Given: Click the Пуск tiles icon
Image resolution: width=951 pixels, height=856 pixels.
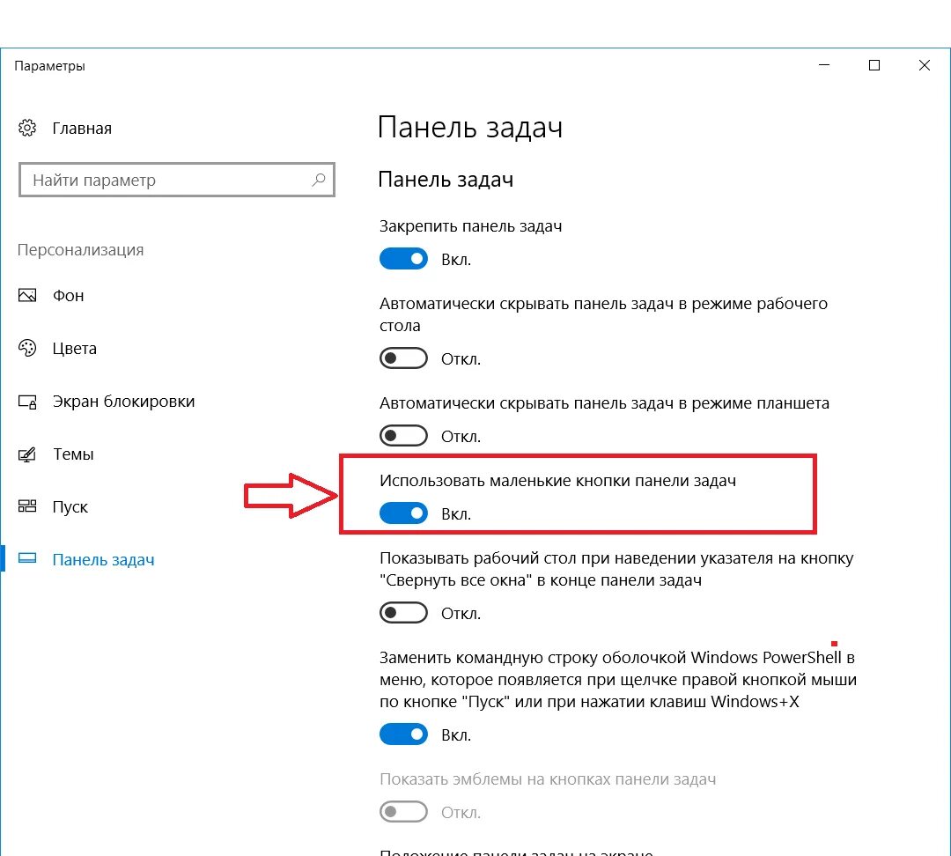Looking at the screenshot, I should point(27,507).
